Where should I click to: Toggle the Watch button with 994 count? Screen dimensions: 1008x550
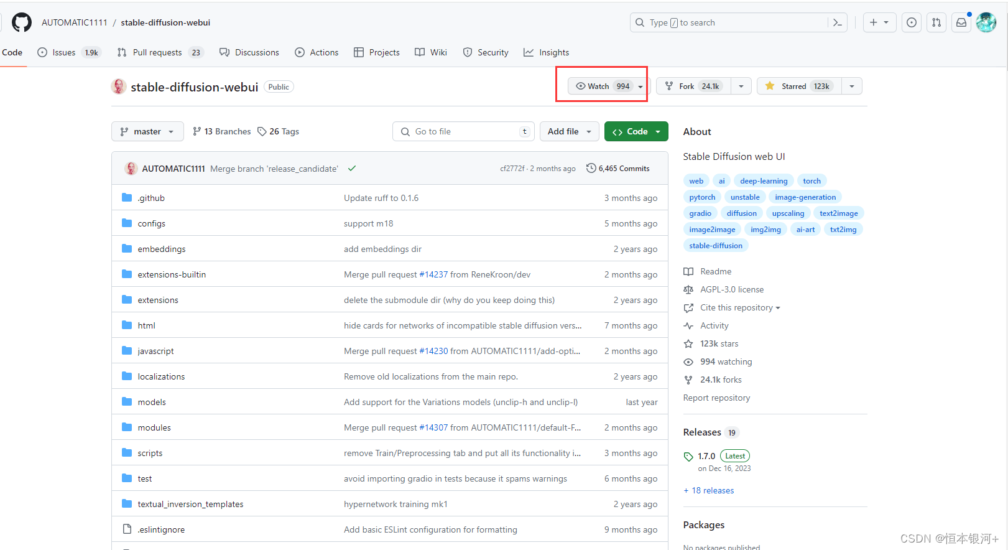609,86
